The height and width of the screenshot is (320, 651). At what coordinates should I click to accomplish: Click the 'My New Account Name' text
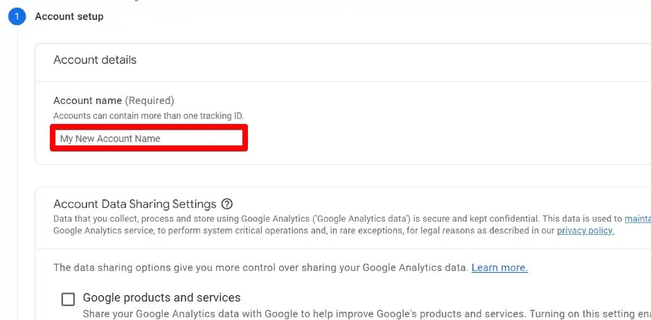click(x=110, y=139)
